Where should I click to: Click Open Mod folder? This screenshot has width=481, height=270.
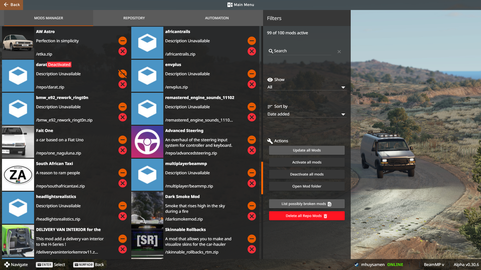point(307,186)
